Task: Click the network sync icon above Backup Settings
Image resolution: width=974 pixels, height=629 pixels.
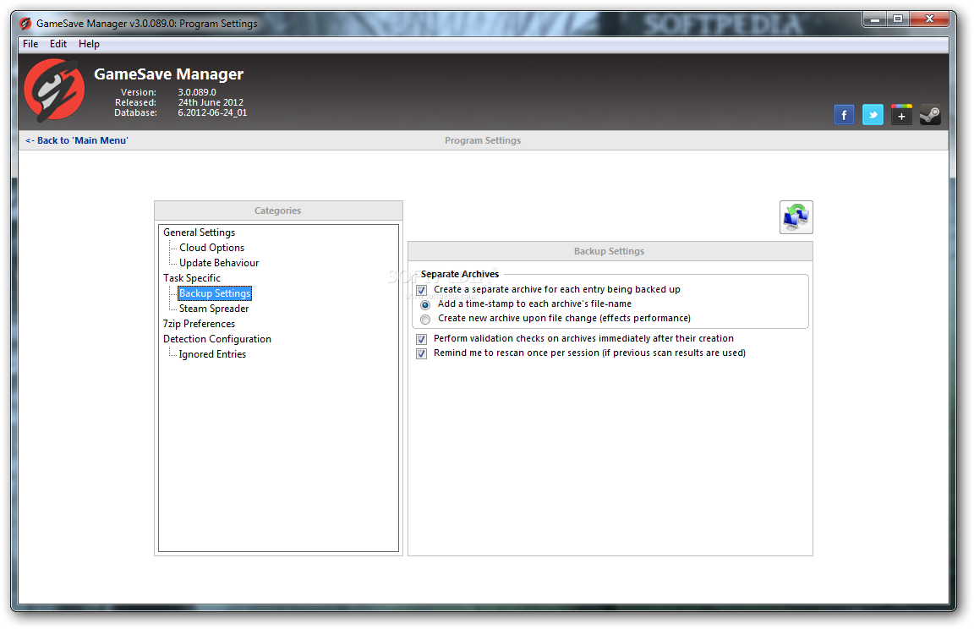Action: click(x=796, y=217)
